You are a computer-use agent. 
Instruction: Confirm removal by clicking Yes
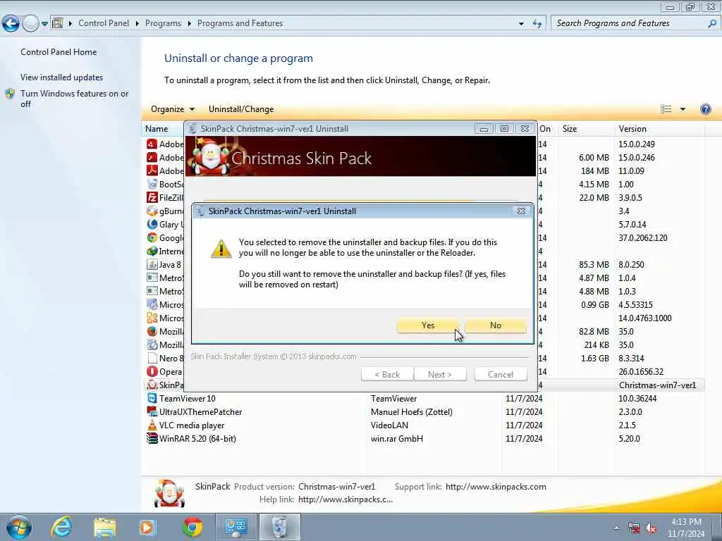[x=428, y=325]
